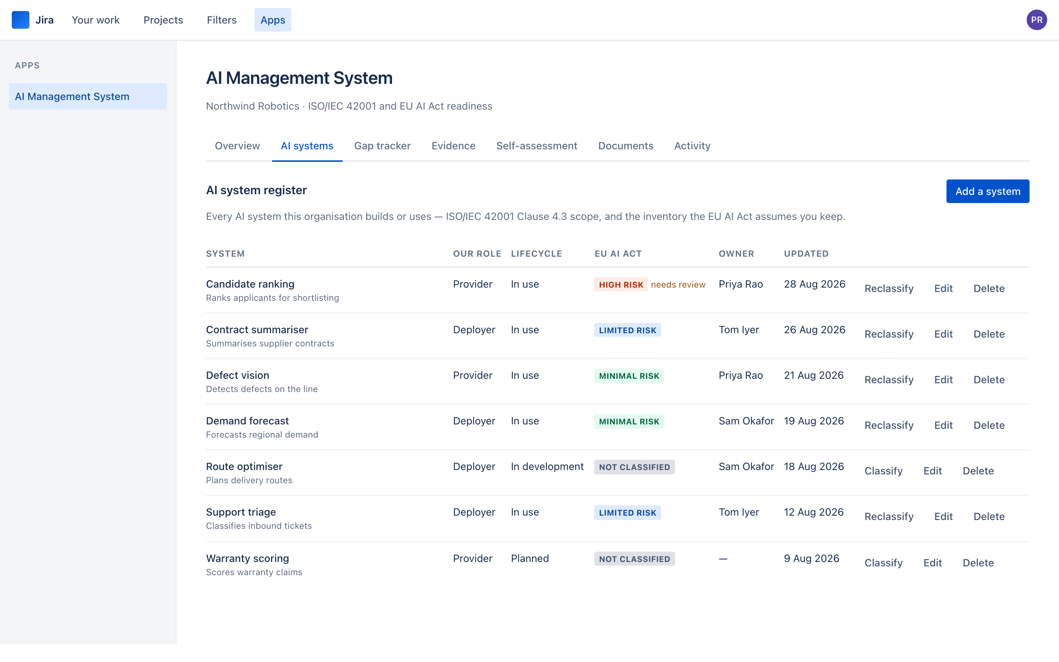Delete the Support triage system
This screenshot has height=662, width=1059.
coord(988,516)
